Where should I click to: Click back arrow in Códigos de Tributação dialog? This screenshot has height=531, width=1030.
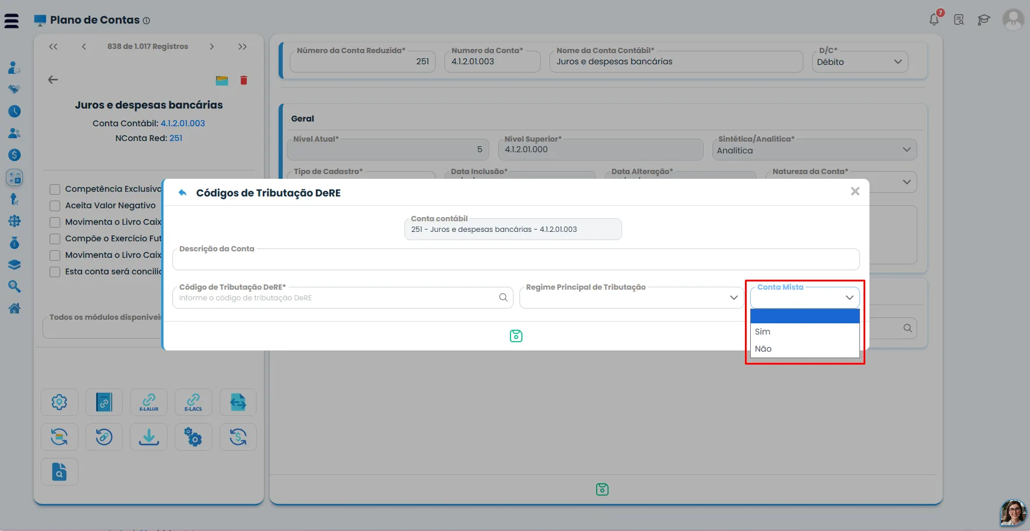point(182,193)
